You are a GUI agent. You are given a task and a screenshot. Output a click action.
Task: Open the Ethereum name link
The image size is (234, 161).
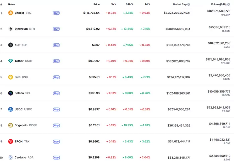(21, 29)
